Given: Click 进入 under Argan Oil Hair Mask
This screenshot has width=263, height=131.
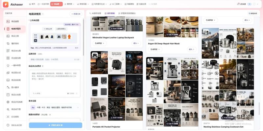Looking at the screenshot, I should pos(192,50).
